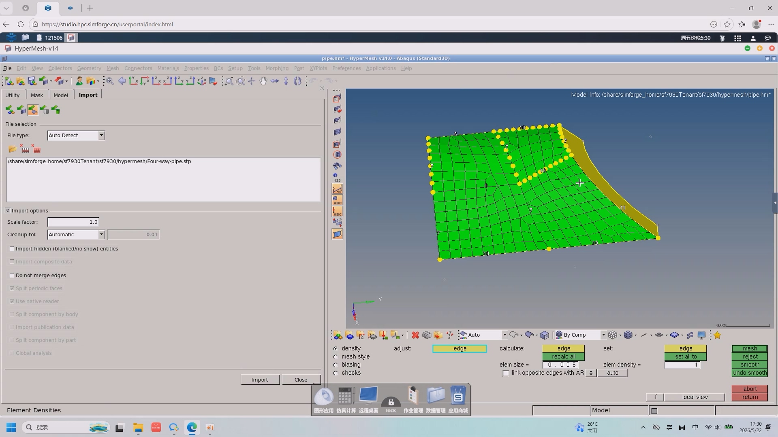Open the Auto geometry color mode dropdown
This screenshot has height=437, width=778.
(x=504, y=335)
